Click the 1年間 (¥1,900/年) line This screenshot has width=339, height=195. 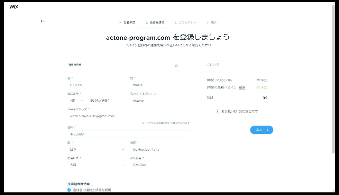(x=237, y=80)
